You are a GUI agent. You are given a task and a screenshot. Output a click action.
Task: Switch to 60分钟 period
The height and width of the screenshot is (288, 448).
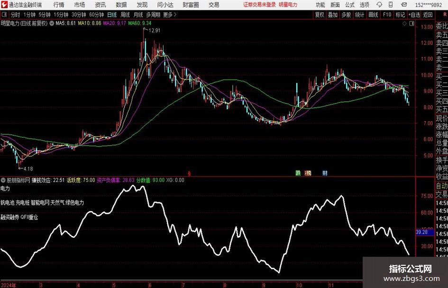[x=96, y=15]
